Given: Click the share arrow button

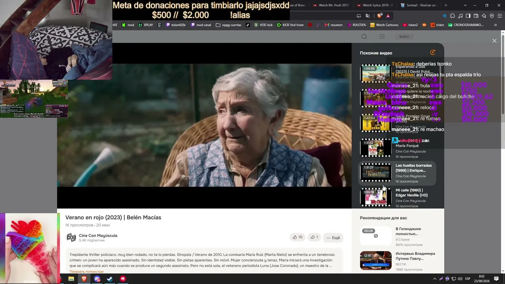Looking at the screenshot, I should [x=314, y=237].
